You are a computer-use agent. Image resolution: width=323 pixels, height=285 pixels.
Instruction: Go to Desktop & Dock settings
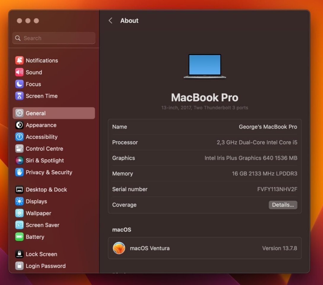[x=46, y=190]
